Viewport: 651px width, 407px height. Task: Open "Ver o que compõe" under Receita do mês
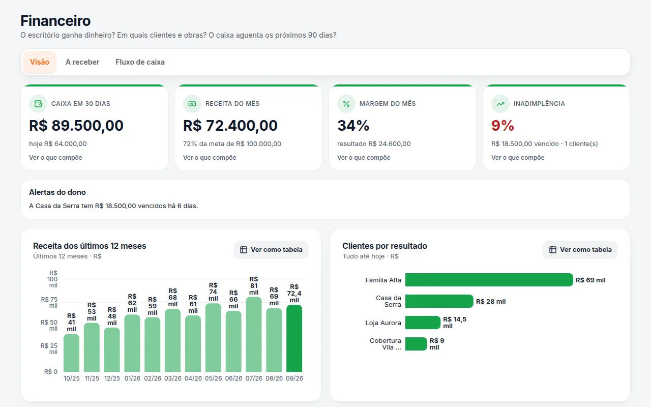coord(210,158)
